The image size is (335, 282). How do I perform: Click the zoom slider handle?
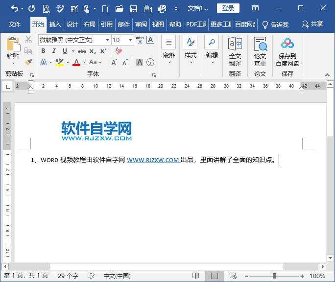274,276
